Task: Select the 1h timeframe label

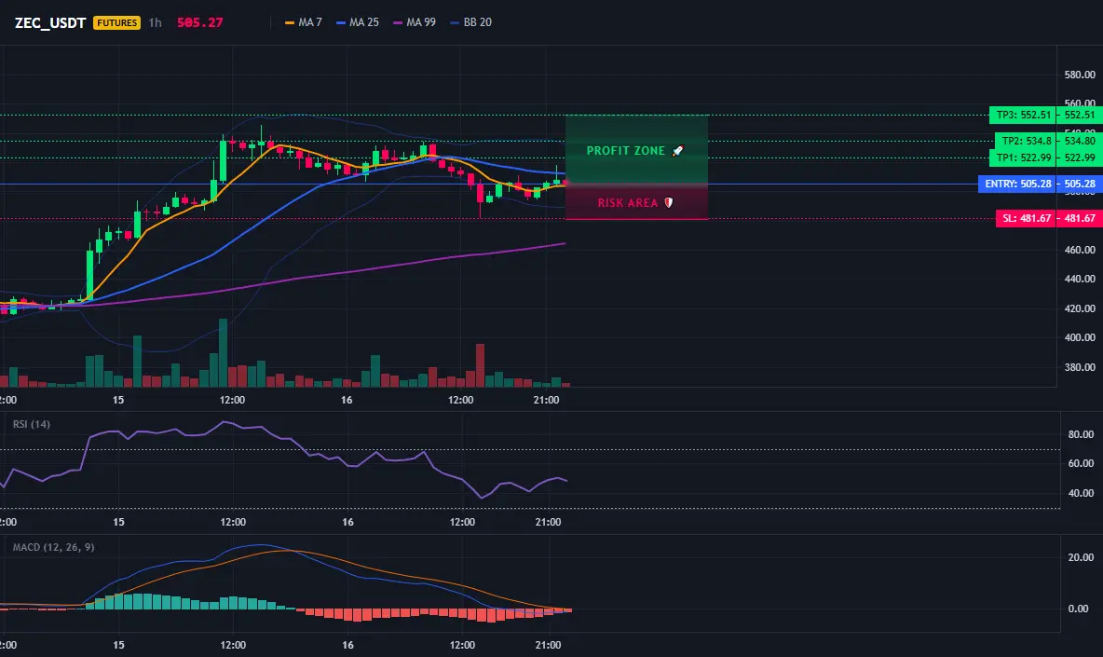Action: coord(156,22)
